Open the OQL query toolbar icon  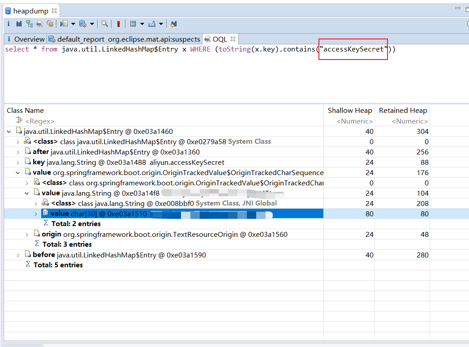39,24
